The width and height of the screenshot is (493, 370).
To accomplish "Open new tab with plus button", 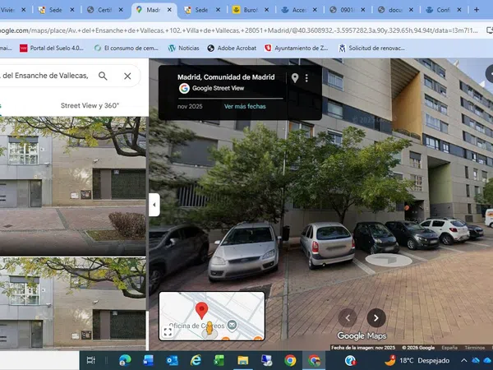I will pos(477,10).
